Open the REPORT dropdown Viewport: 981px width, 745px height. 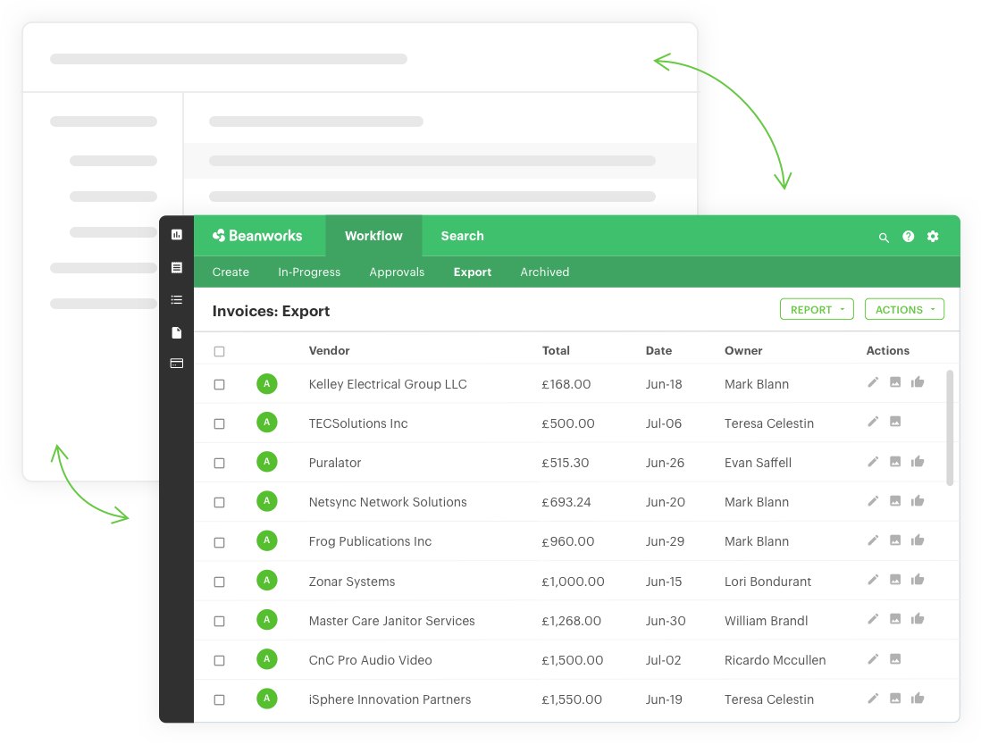[x=816, y=309]
